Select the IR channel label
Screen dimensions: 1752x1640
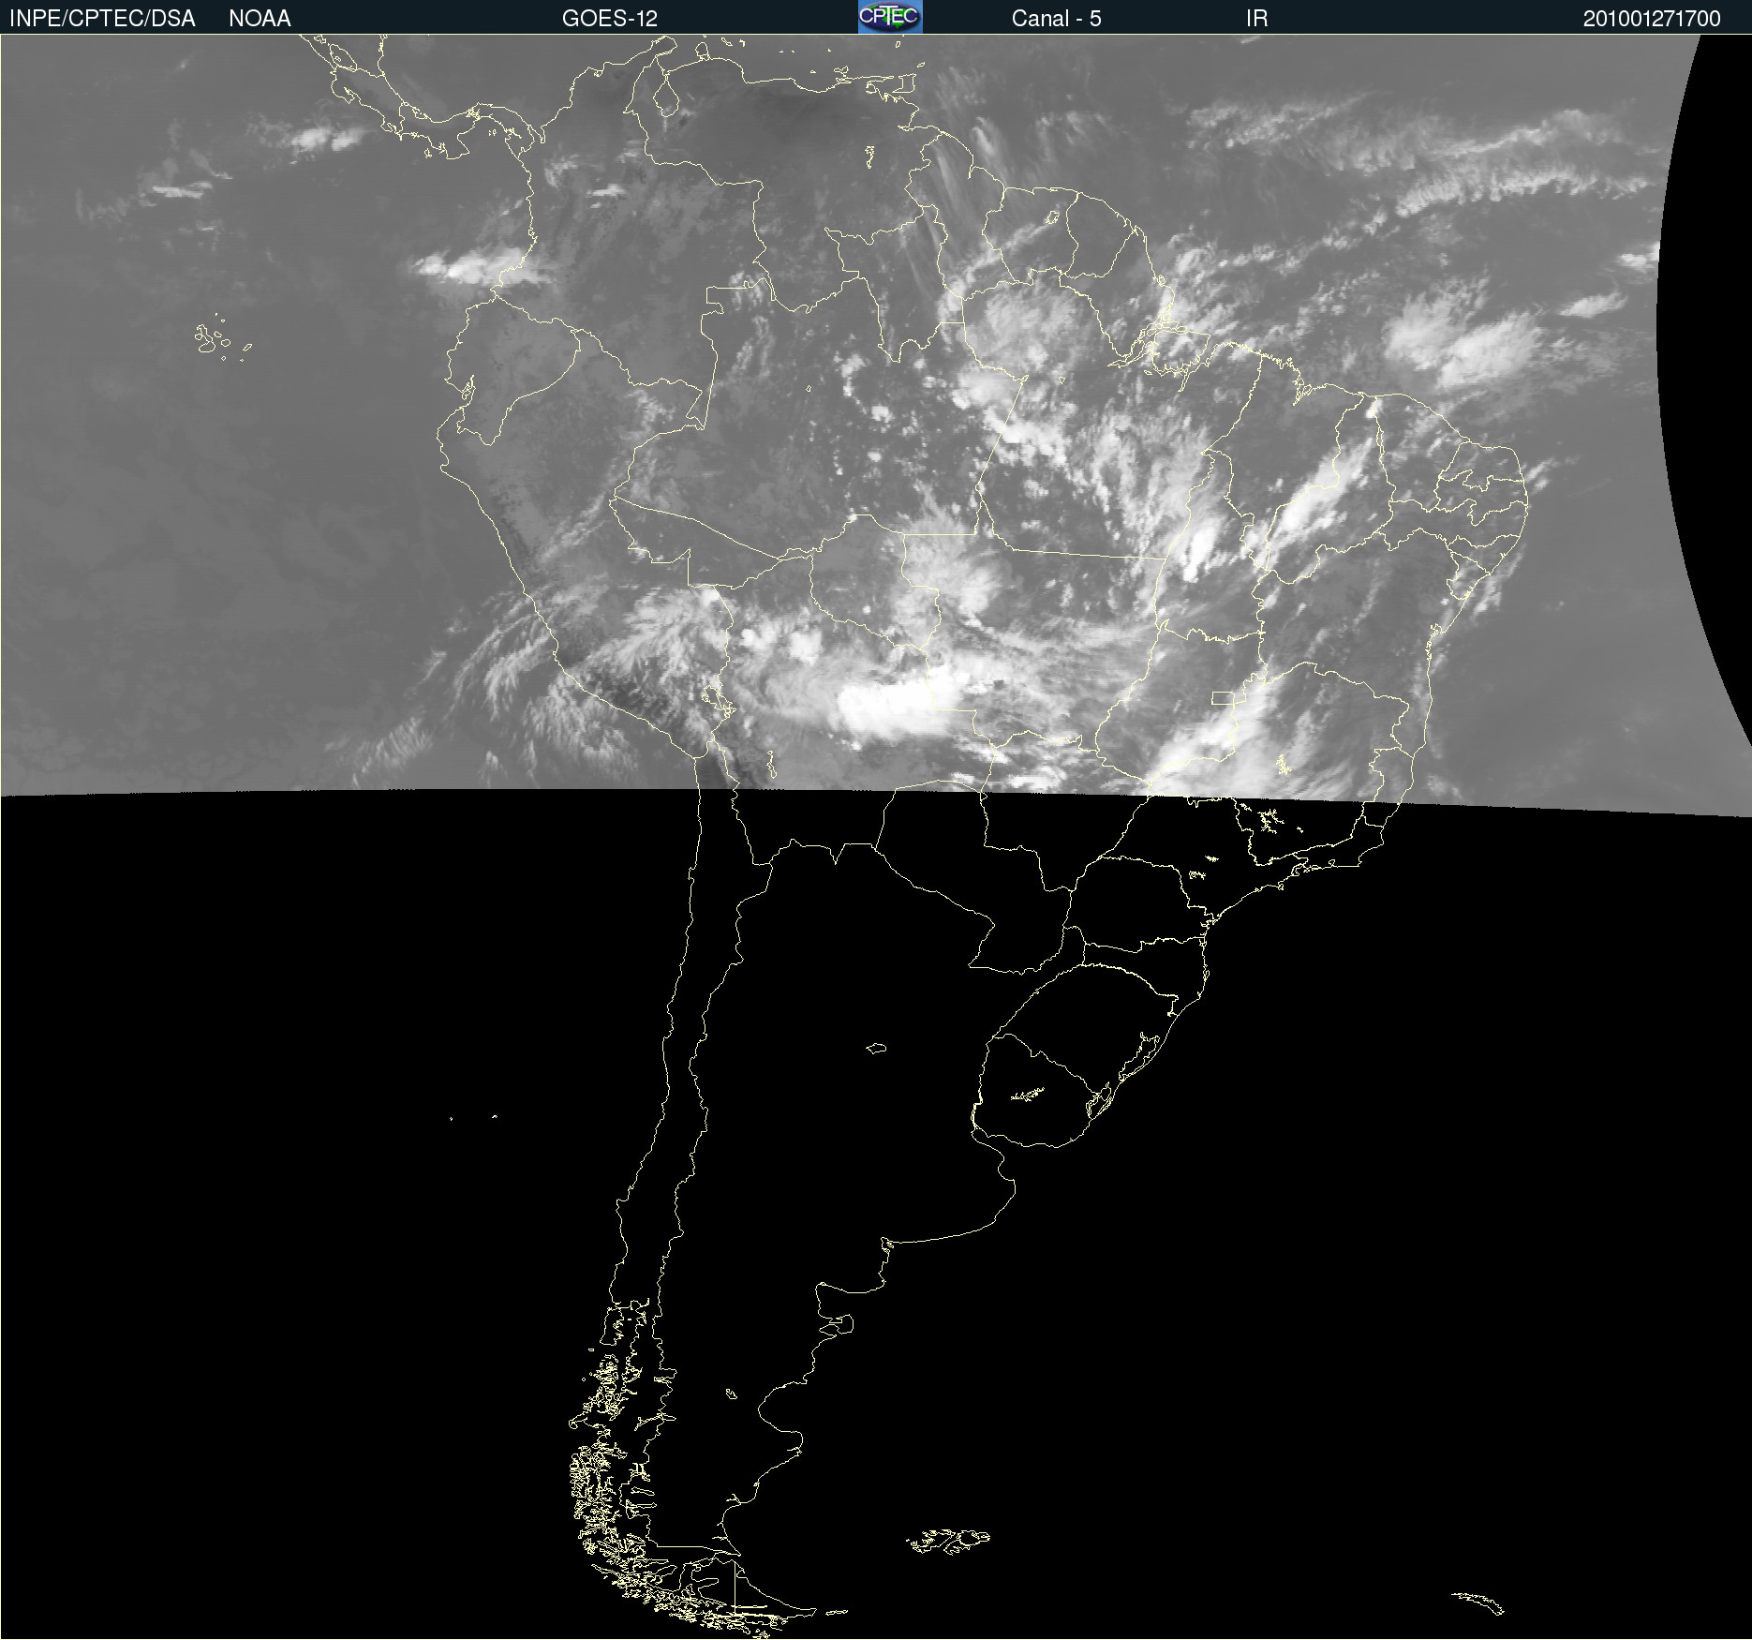[1256, 19]
